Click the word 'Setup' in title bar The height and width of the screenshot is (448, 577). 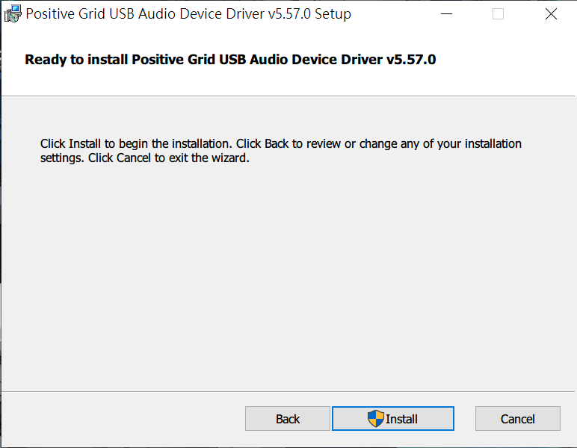click(333, 15)
